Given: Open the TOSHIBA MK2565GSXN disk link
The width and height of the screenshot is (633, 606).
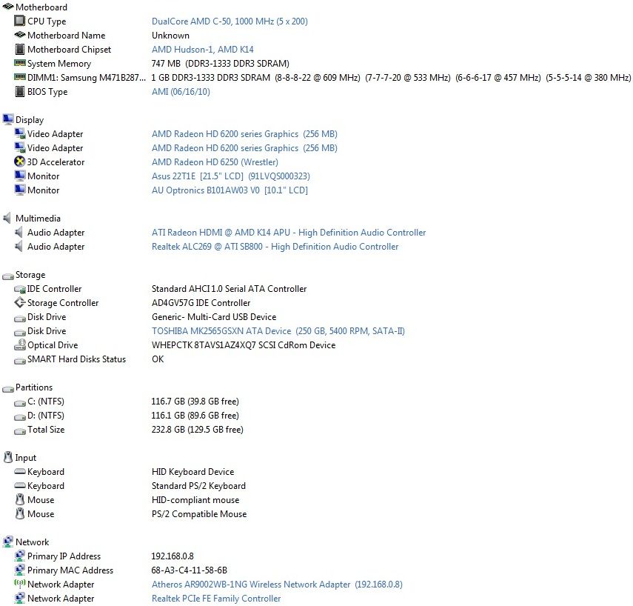Looking at the screenshot, I should (278, 331).
